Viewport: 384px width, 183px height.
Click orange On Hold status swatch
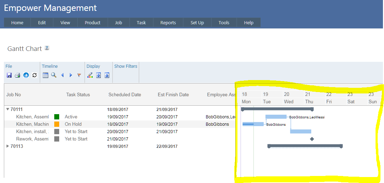click(57, 124)
